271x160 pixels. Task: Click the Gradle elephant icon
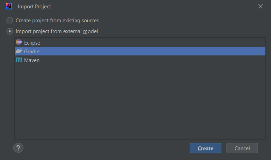click(19, 51)
